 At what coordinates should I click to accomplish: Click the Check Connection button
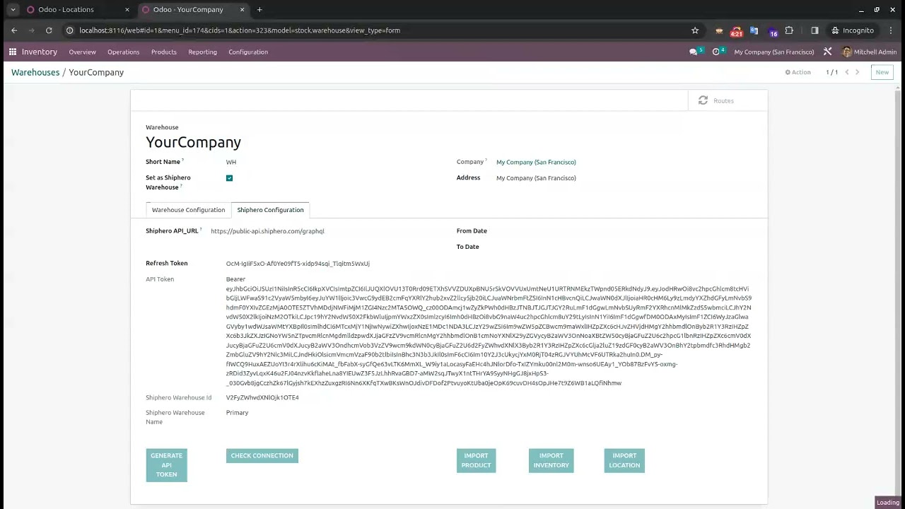point(262,456)
